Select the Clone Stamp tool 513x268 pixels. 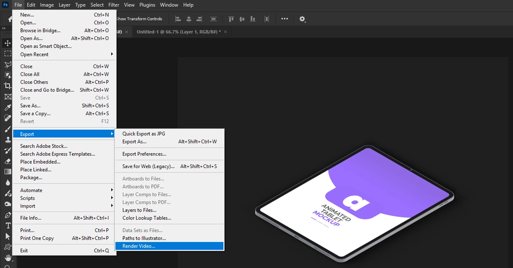[x=8, y=140]
